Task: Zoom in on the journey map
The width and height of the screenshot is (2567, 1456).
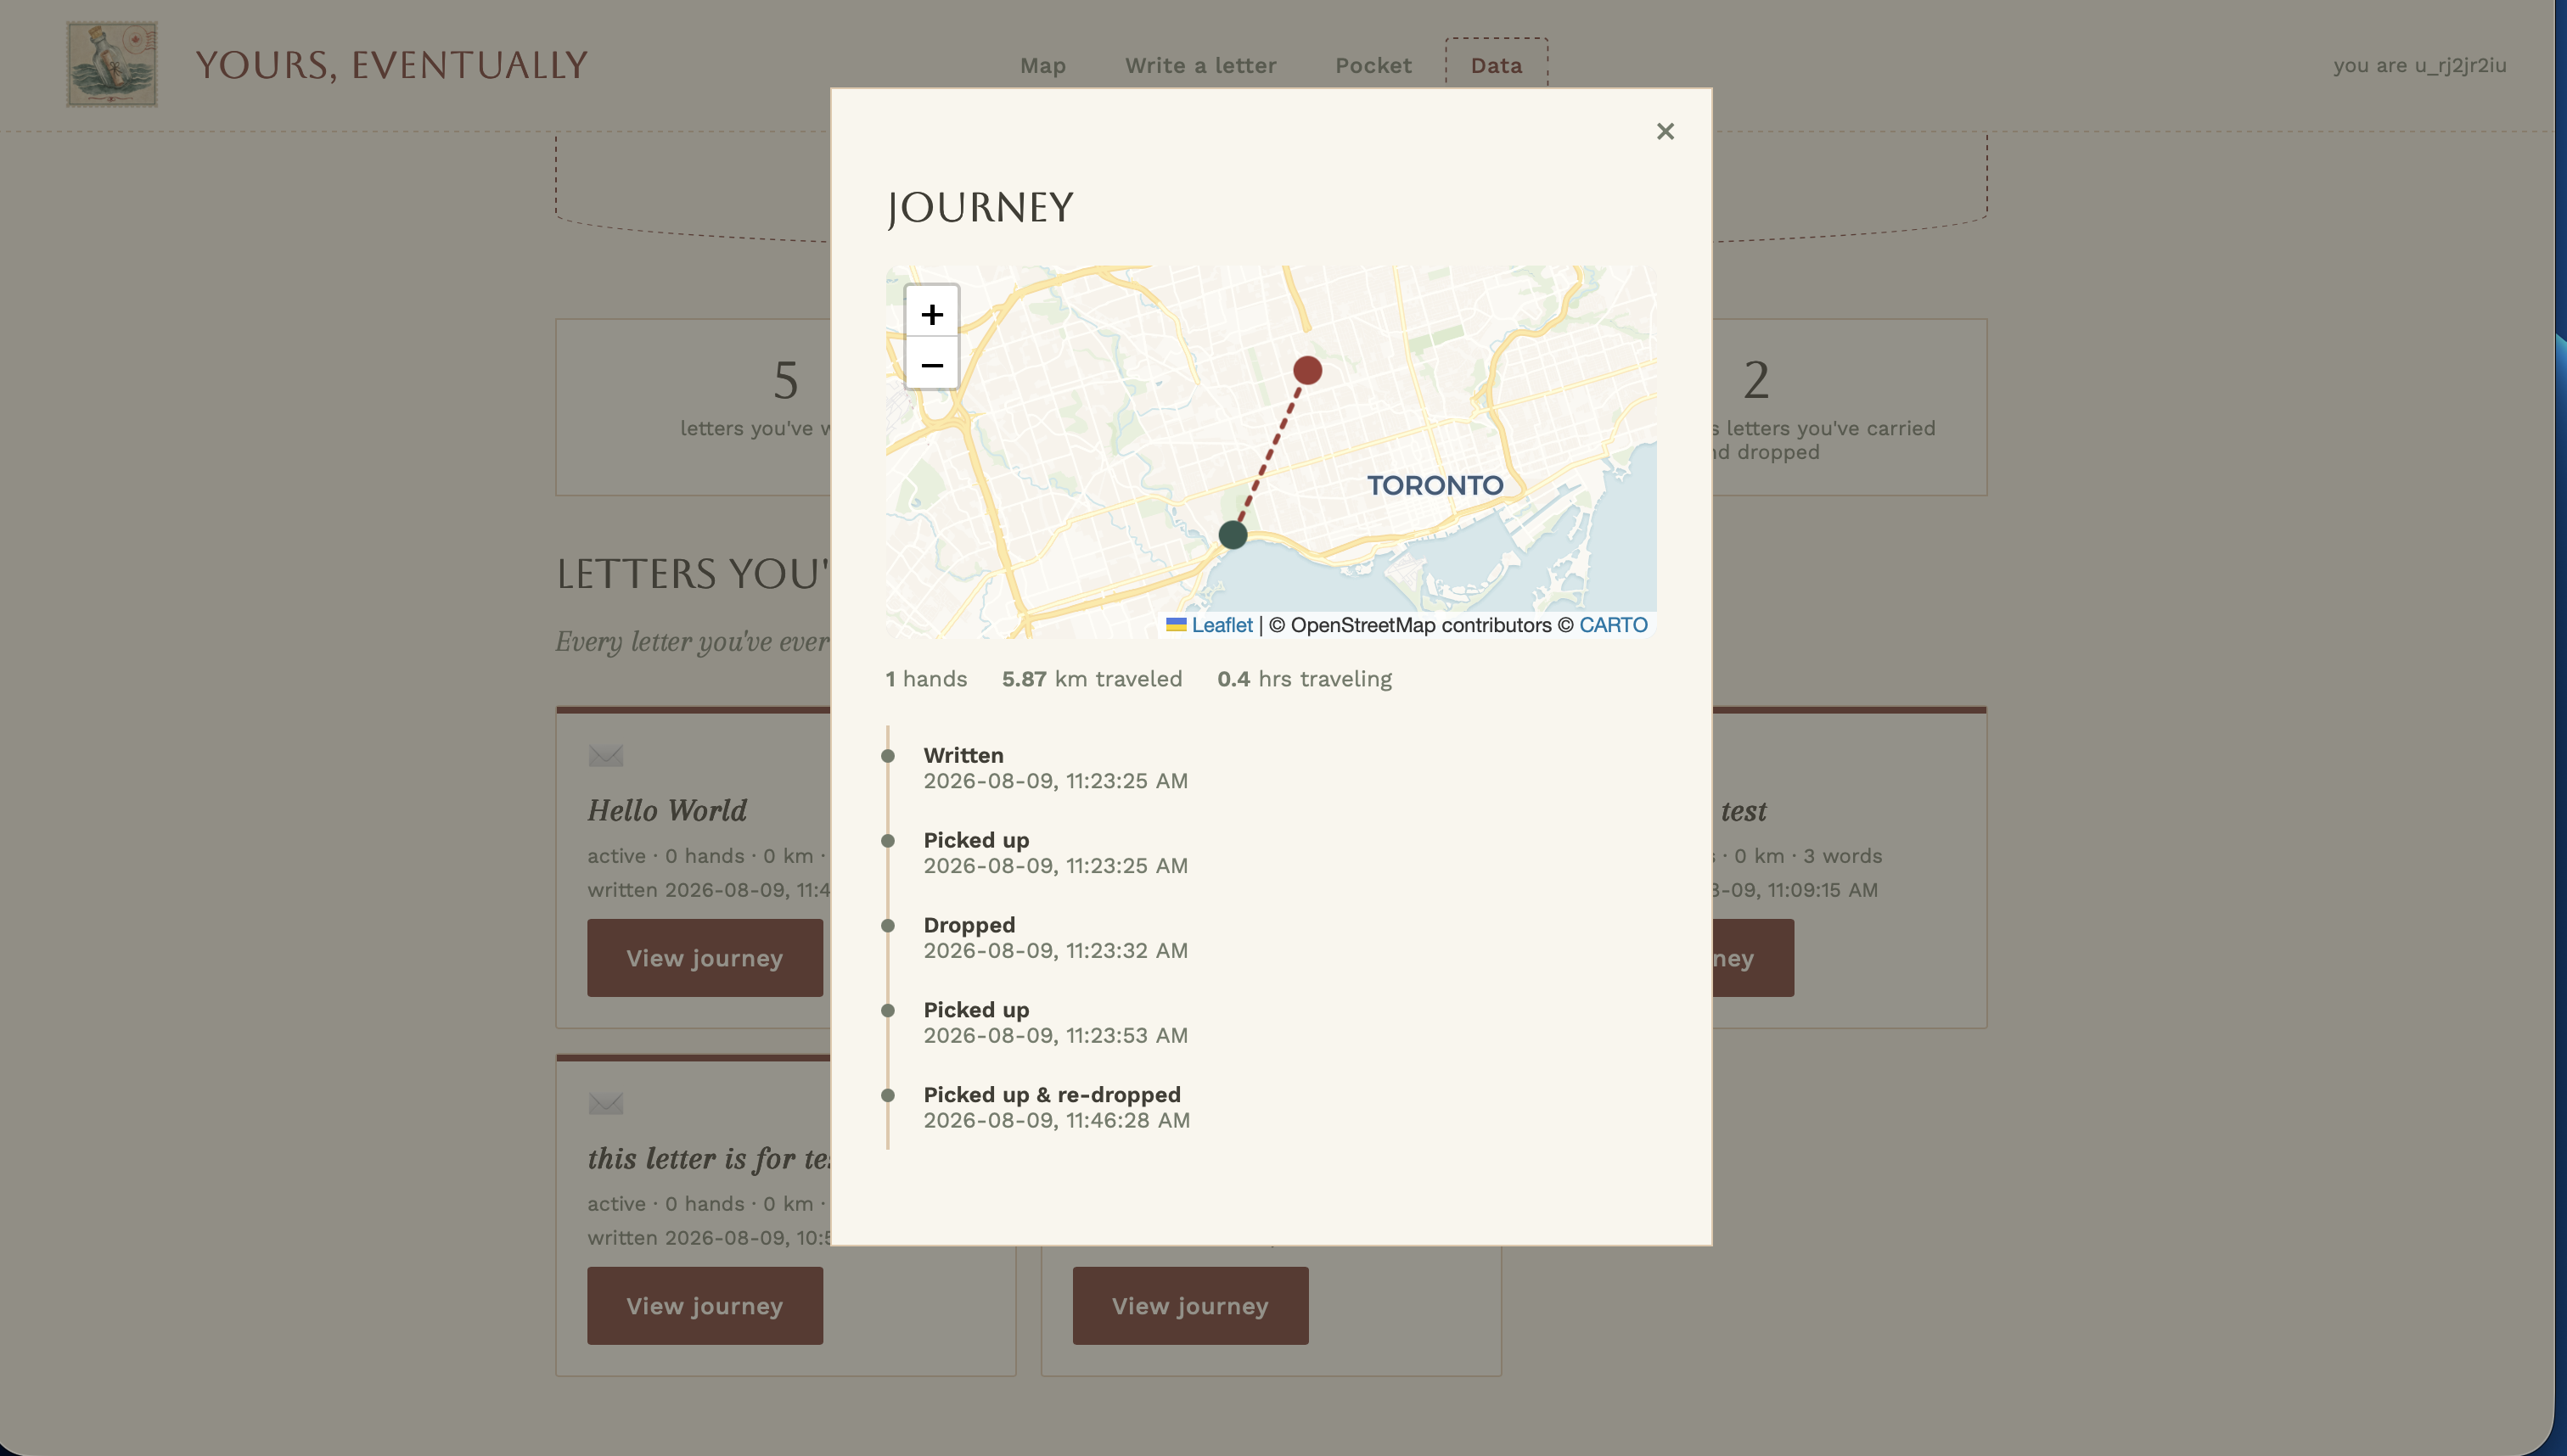Action: tap(931, 314)
